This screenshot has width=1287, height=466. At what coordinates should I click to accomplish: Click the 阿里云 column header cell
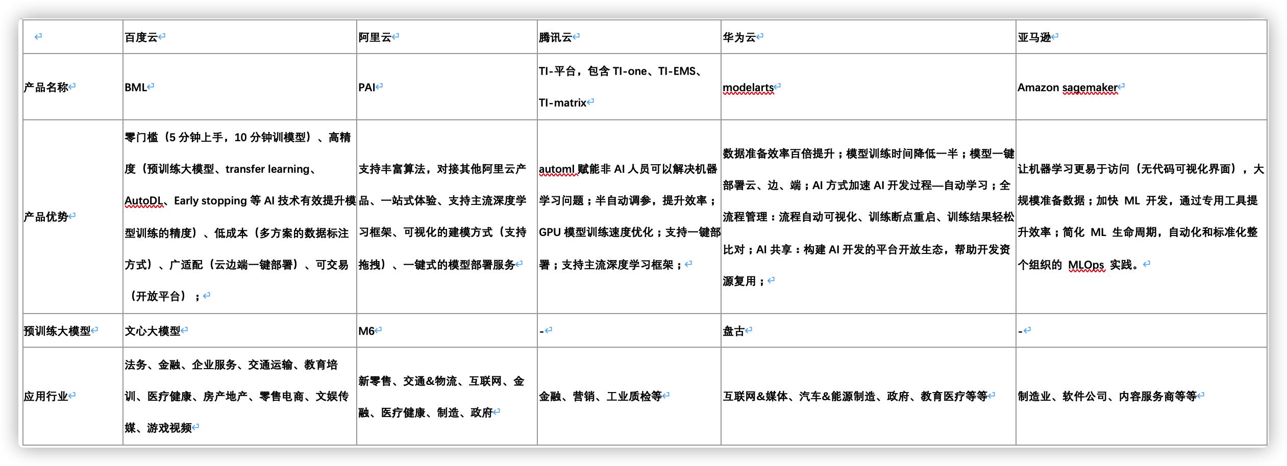(447, 37)
